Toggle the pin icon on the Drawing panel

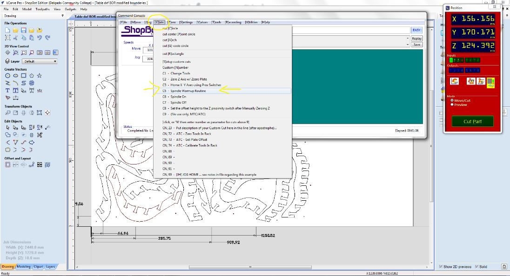coord(62,16)
